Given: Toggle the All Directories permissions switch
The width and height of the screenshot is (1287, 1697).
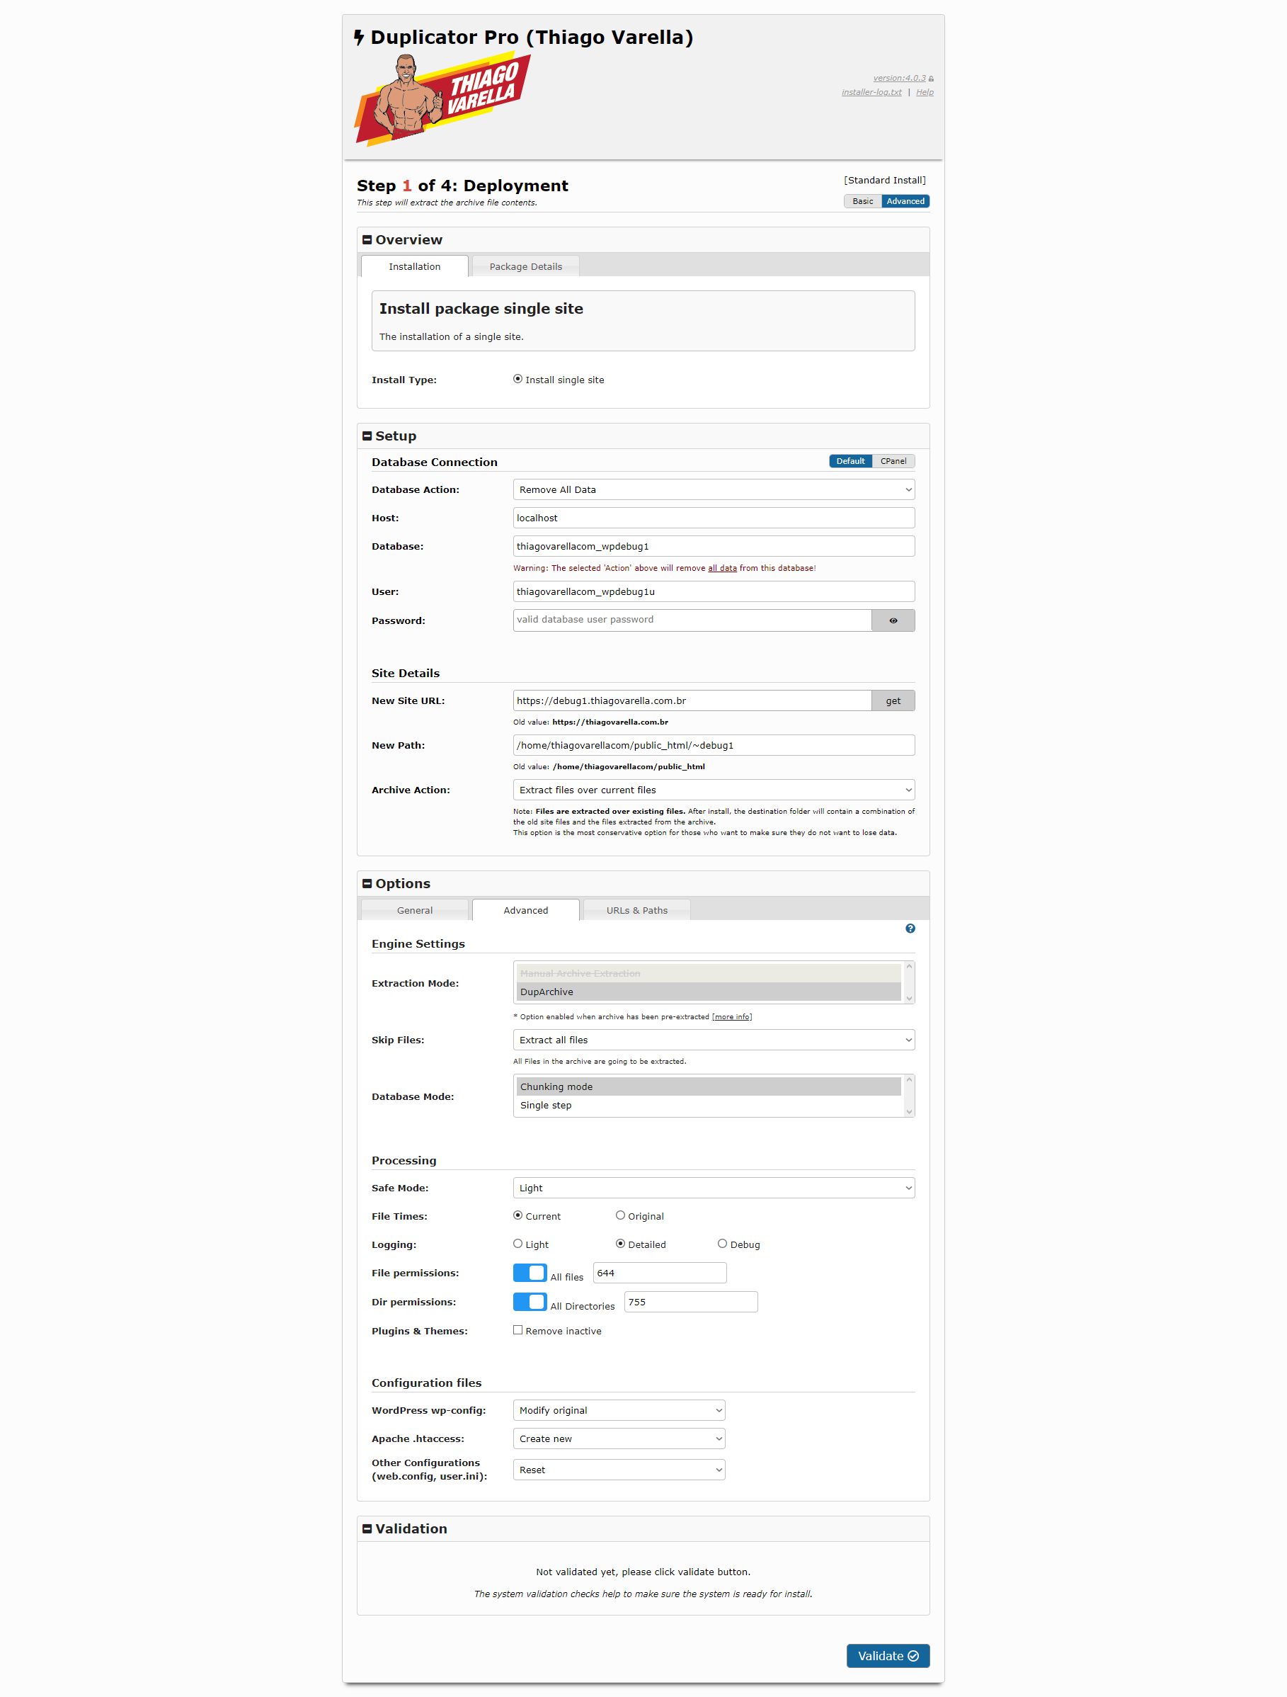Looking at the screenshot, I should 530,1302.
